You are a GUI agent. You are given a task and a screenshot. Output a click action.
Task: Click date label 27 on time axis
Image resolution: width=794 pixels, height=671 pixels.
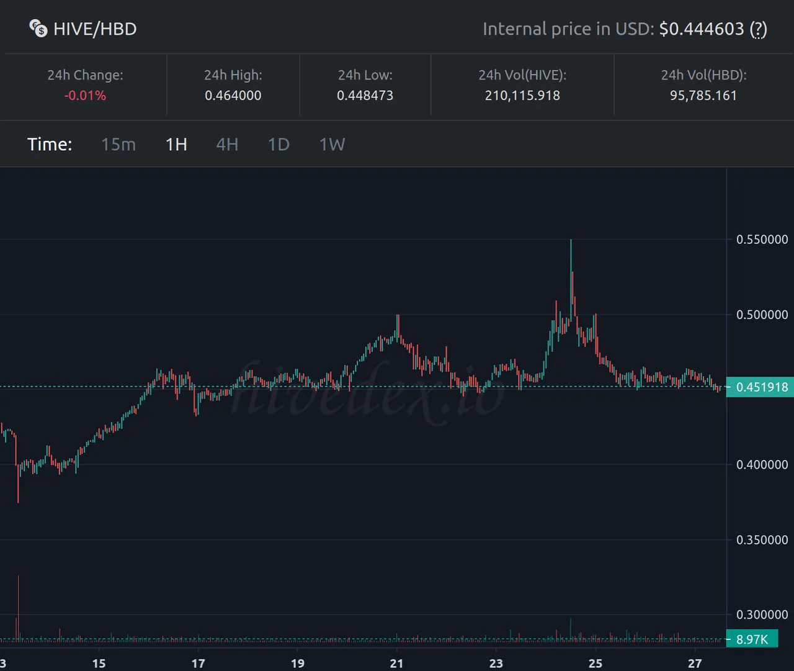point(695,664)
